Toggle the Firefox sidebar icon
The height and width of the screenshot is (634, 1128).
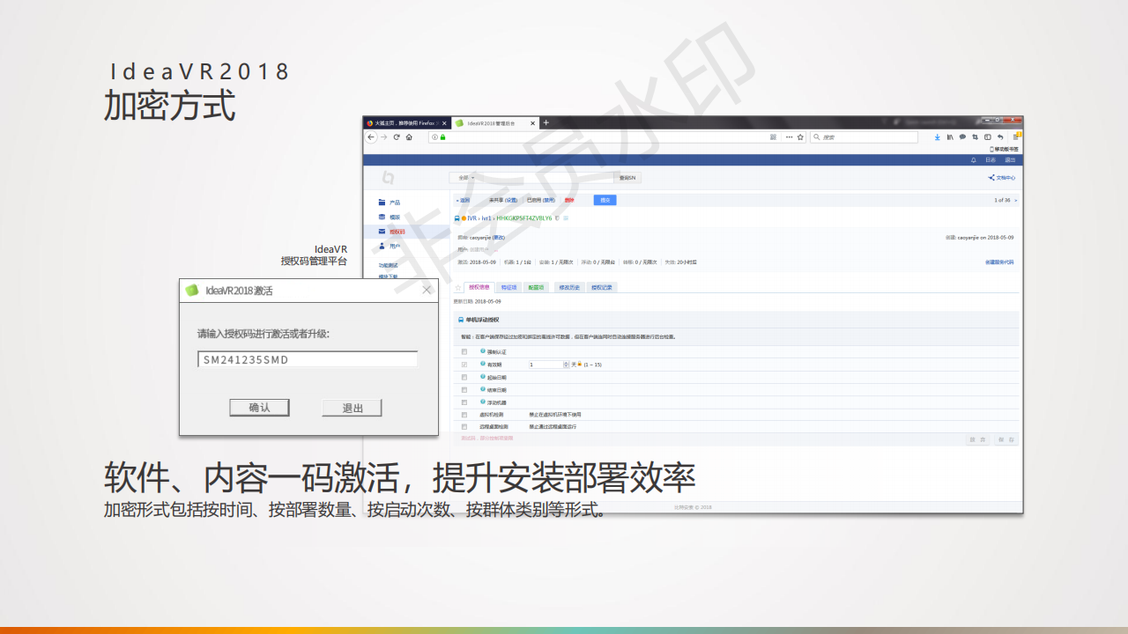tap(988, 137)
